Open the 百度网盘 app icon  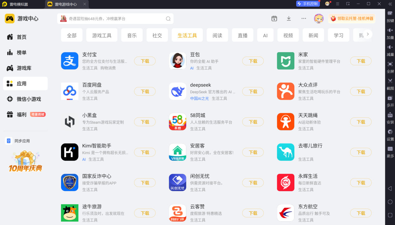pos(70,91)
